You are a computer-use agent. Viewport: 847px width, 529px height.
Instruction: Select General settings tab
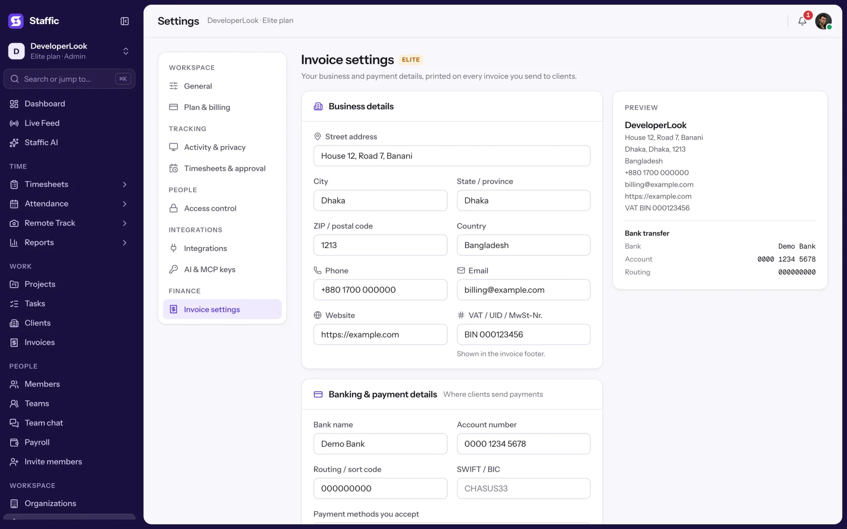point(222,86)
